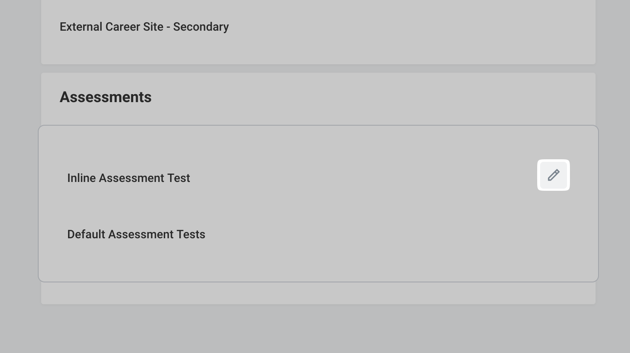The height and width of the screenshot is (353, 630).
Task: Click the word Secondary in top card
Action: pyautogui.click(x=201, y=27)
